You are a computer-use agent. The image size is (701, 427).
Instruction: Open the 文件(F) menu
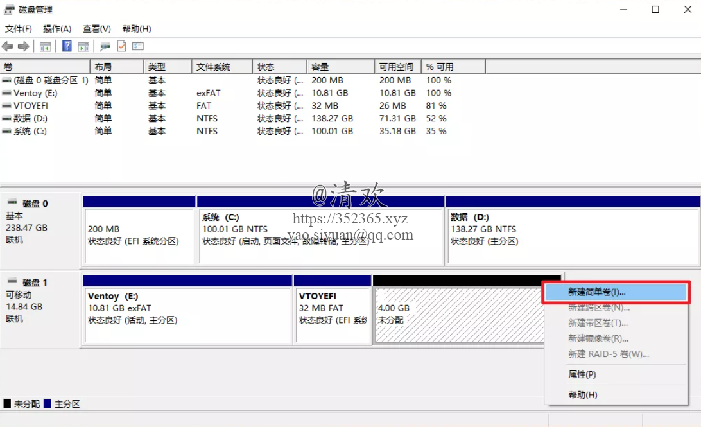point(19,29)
